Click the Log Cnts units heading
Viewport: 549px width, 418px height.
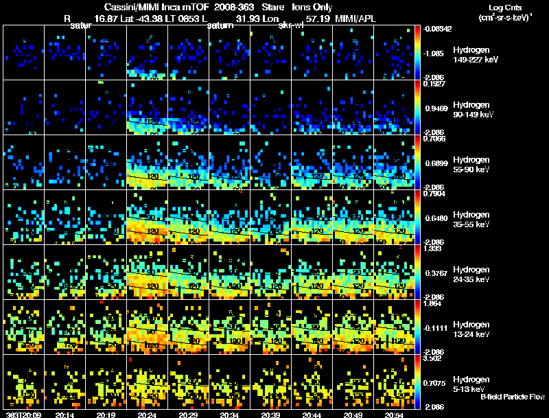coord(505,8)
